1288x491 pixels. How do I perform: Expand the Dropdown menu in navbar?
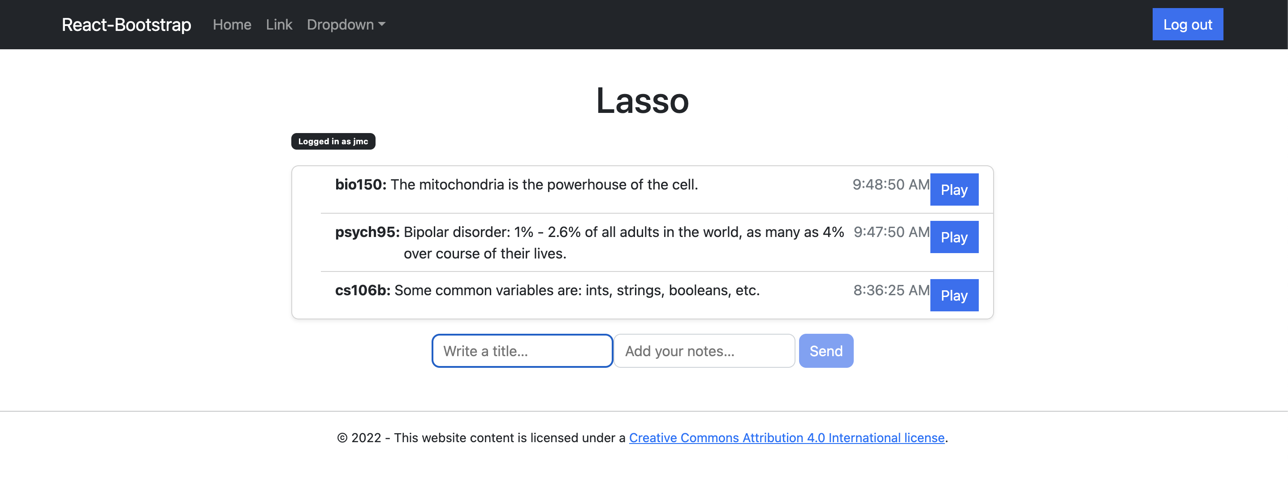tap(346, 25)
